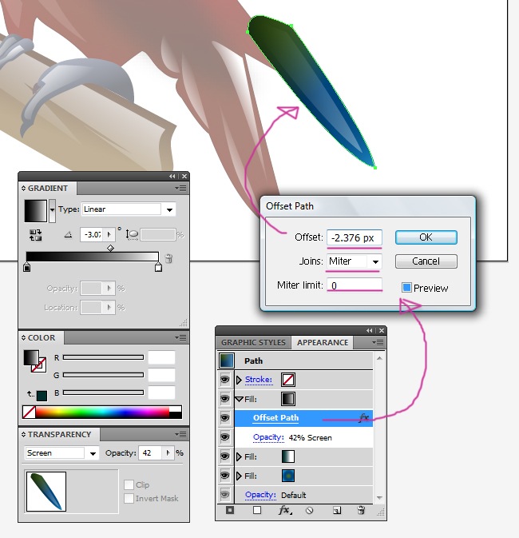The image size is (519, 538).
Task: Open the Screen blending mode dropdown
Action: click(93, 453)
